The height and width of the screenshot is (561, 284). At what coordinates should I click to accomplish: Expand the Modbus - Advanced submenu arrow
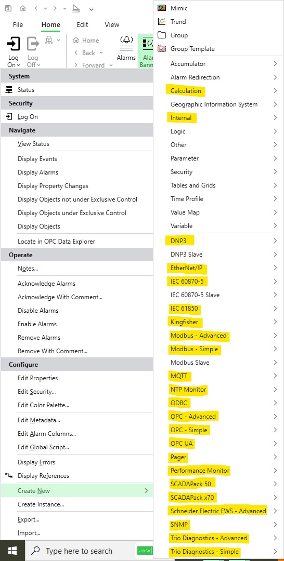275,336
